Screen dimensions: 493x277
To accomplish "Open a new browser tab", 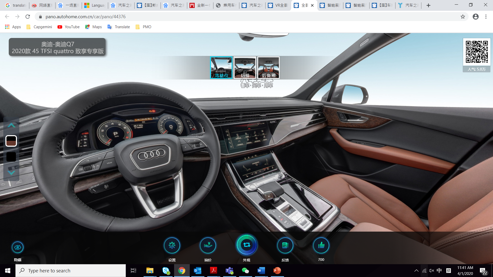I will (x=428, y=5).
